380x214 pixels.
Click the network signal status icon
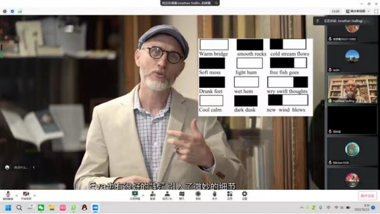20,11
